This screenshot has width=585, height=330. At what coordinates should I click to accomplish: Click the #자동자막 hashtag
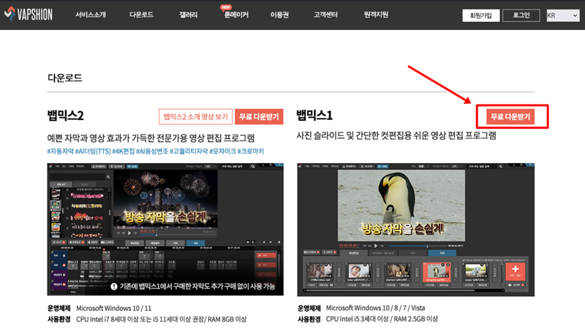[x=61, y=151]
